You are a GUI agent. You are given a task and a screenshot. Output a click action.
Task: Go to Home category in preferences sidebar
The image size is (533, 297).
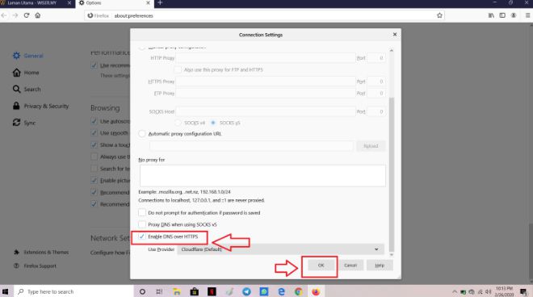coord(26,73)
